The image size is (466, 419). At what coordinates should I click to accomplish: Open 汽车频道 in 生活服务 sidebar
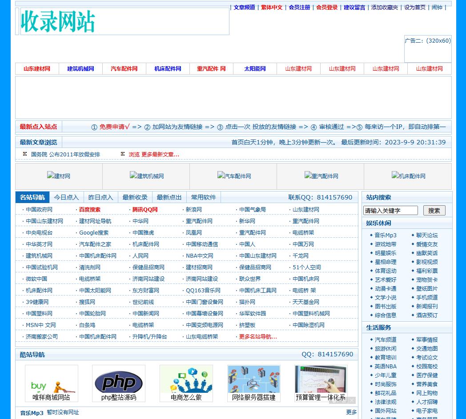coord(386,340)
